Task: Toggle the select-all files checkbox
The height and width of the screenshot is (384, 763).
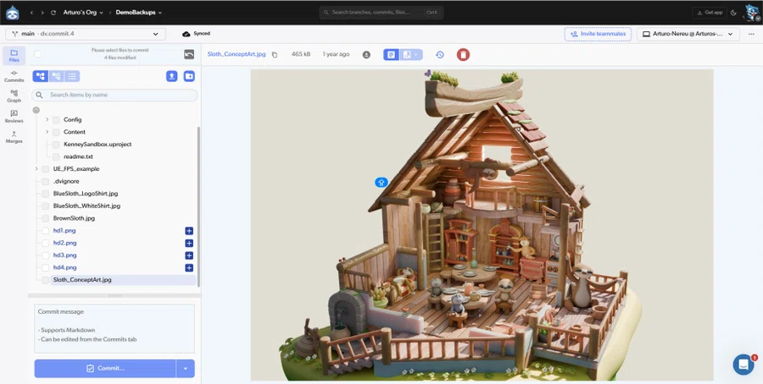Action: point(38,54)
